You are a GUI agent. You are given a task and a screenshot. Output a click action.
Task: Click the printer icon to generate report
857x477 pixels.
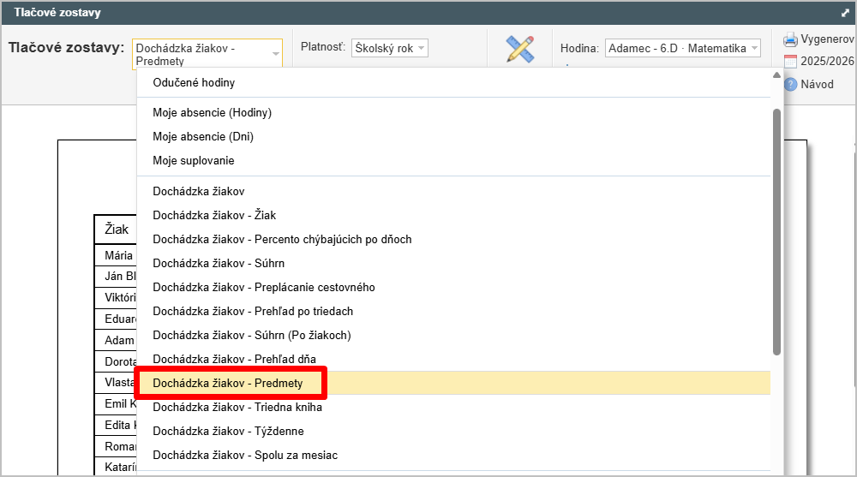[790, 39]
